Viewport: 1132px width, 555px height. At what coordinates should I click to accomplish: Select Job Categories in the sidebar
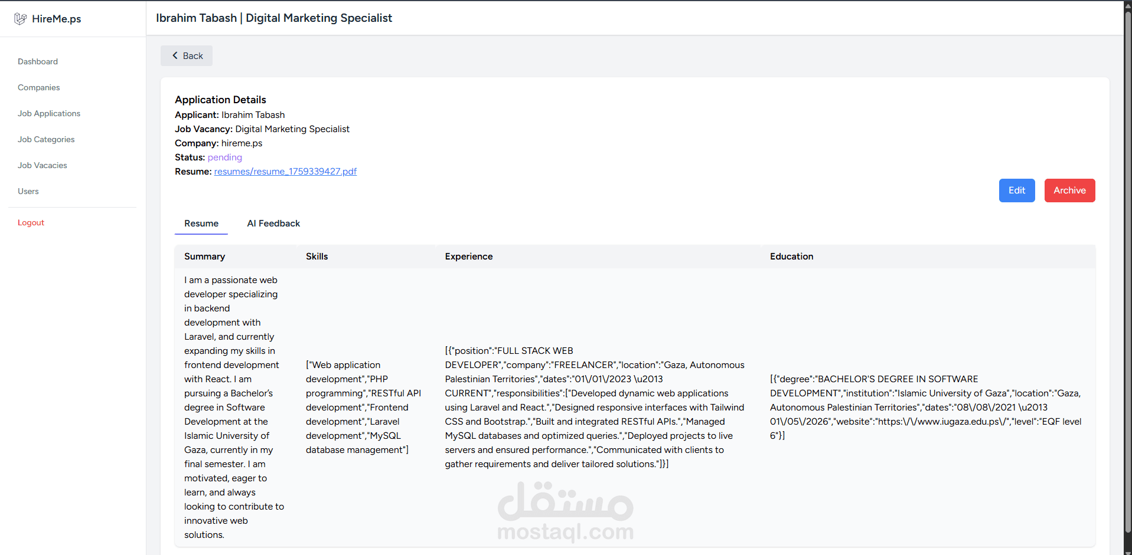point(46,139)
